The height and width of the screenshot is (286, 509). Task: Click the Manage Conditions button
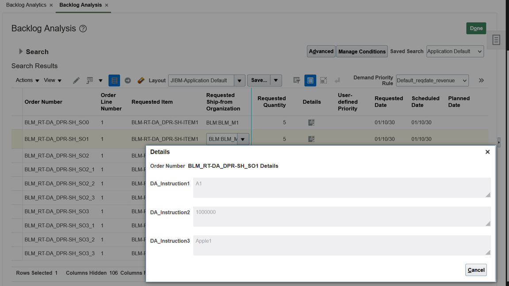click(x=362, y=51)
